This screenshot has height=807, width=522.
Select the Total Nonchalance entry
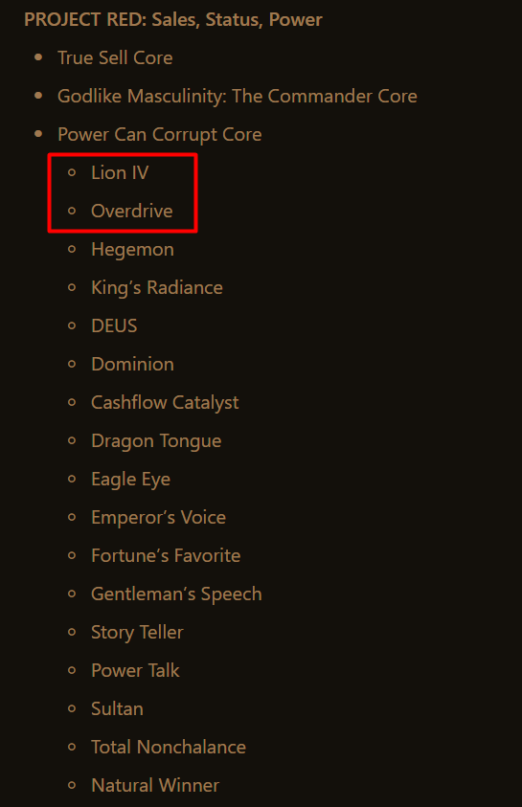coord(169,747)
